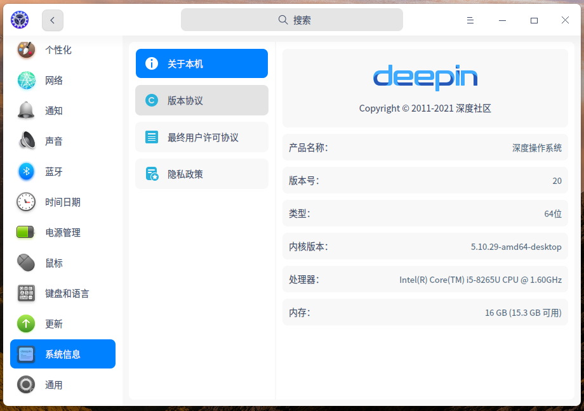
Task: Click the 隐私政策 shield document icon
Action: (152, 174)
